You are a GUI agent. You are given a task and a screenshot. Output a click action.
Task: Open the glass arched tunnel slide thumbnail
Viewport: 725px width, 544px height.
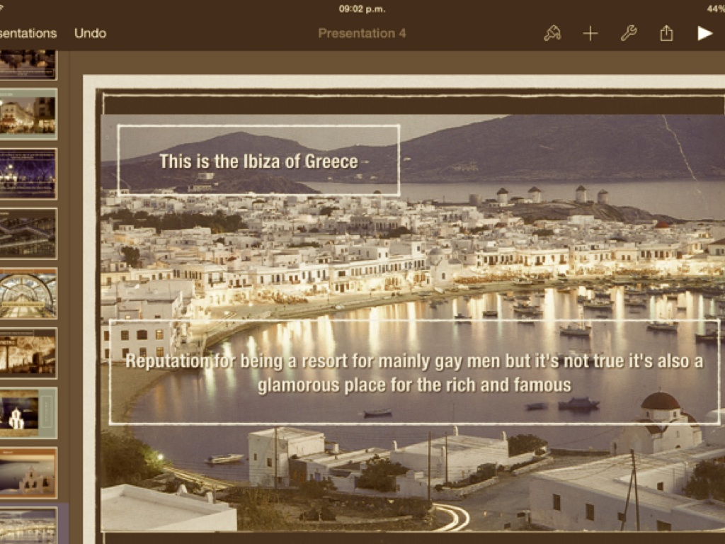click(28, 293)
